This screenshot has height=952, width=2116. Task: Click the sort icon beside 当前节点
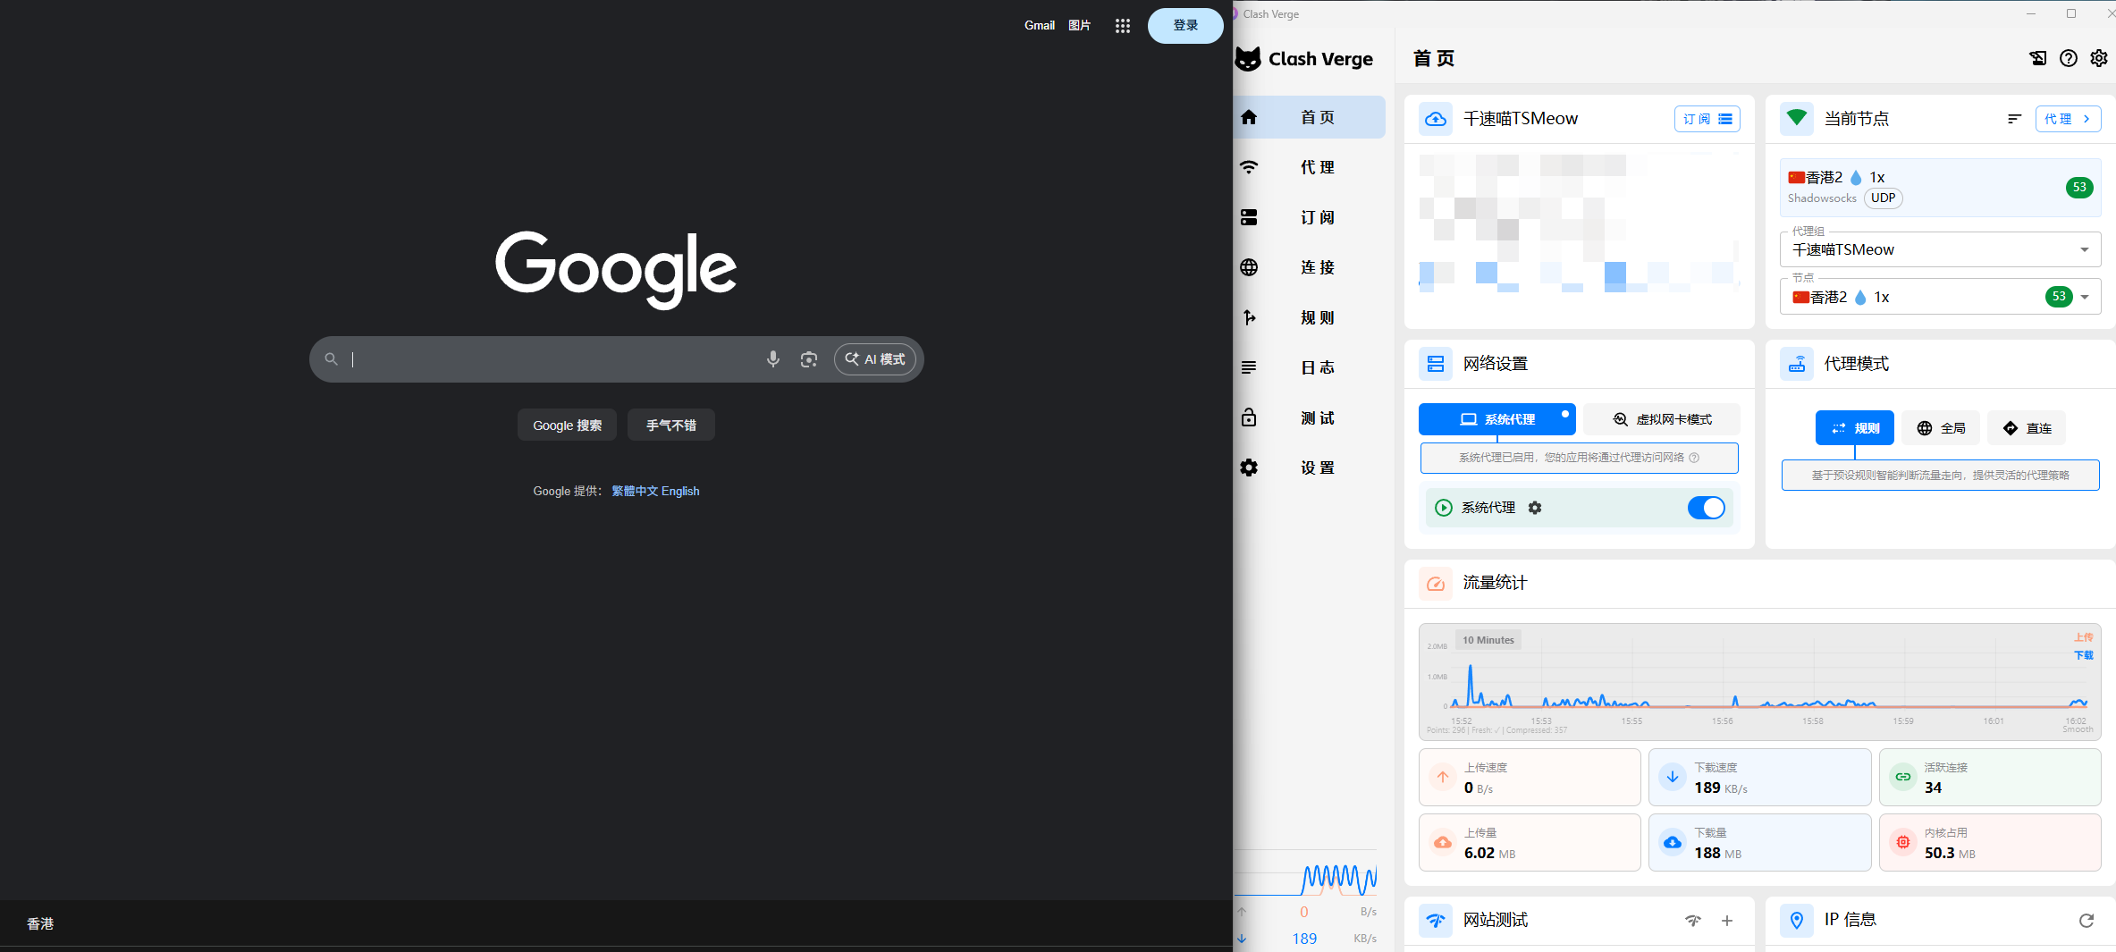pos(2014,119)
